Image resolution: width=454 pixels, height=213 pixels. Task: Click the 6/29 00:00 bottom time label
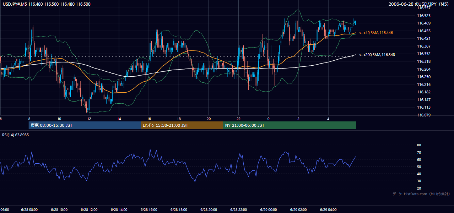pos(269,210)
